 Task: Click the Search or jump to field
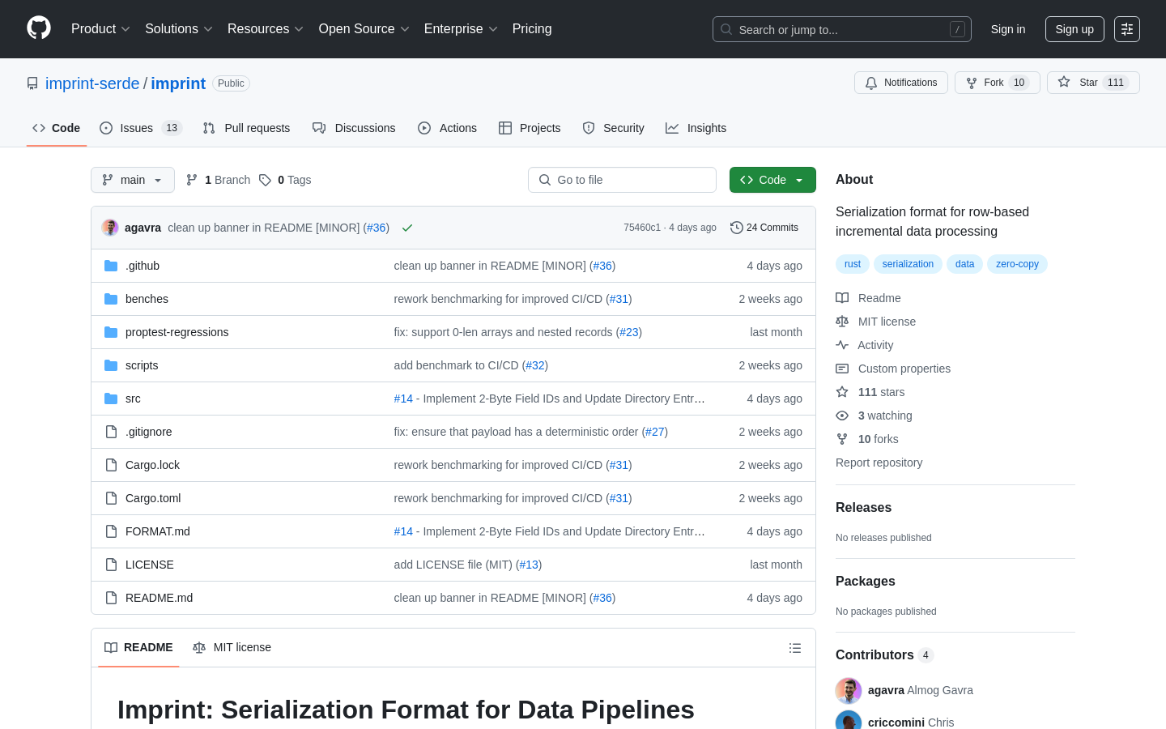842,29
